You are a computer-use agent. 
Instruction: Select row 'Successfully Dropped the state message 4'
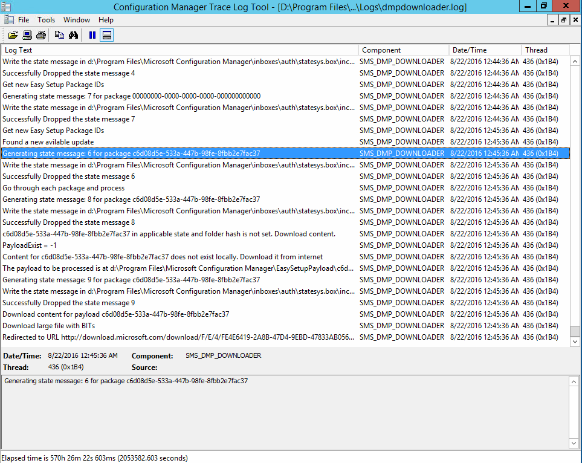click(x=285, y=73)
